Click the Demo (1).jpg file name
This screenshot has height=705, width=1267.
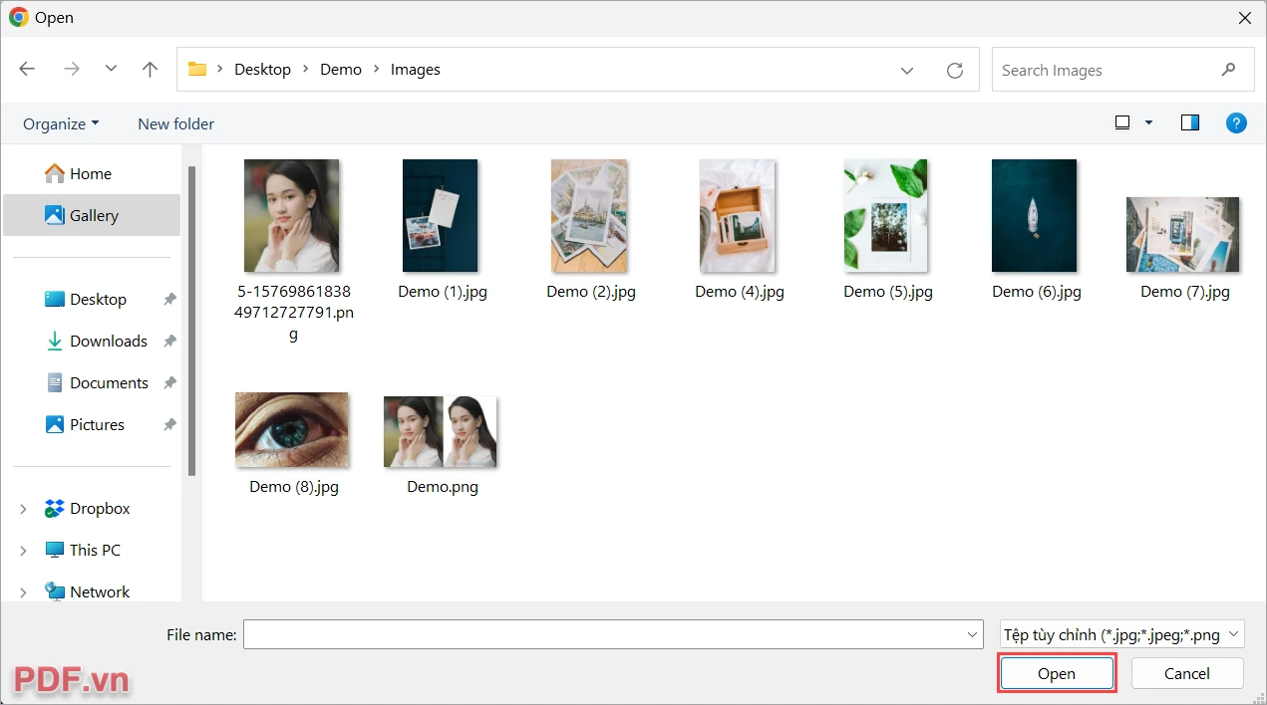pyautogui.click(x=443, y=292)
